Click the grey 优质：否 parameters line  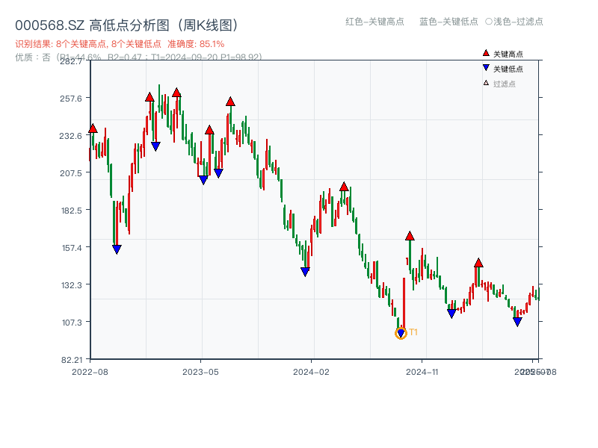138,57
